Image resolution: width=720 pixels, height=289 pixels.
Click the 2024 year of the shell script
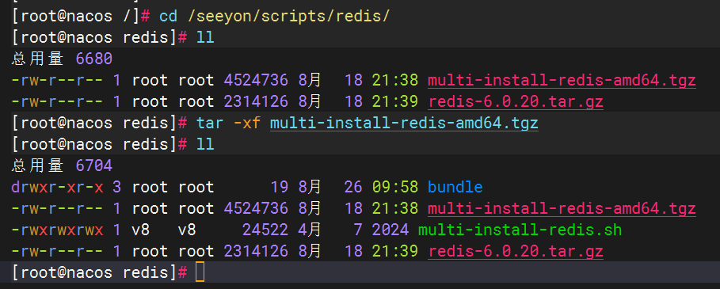(390, 230)
